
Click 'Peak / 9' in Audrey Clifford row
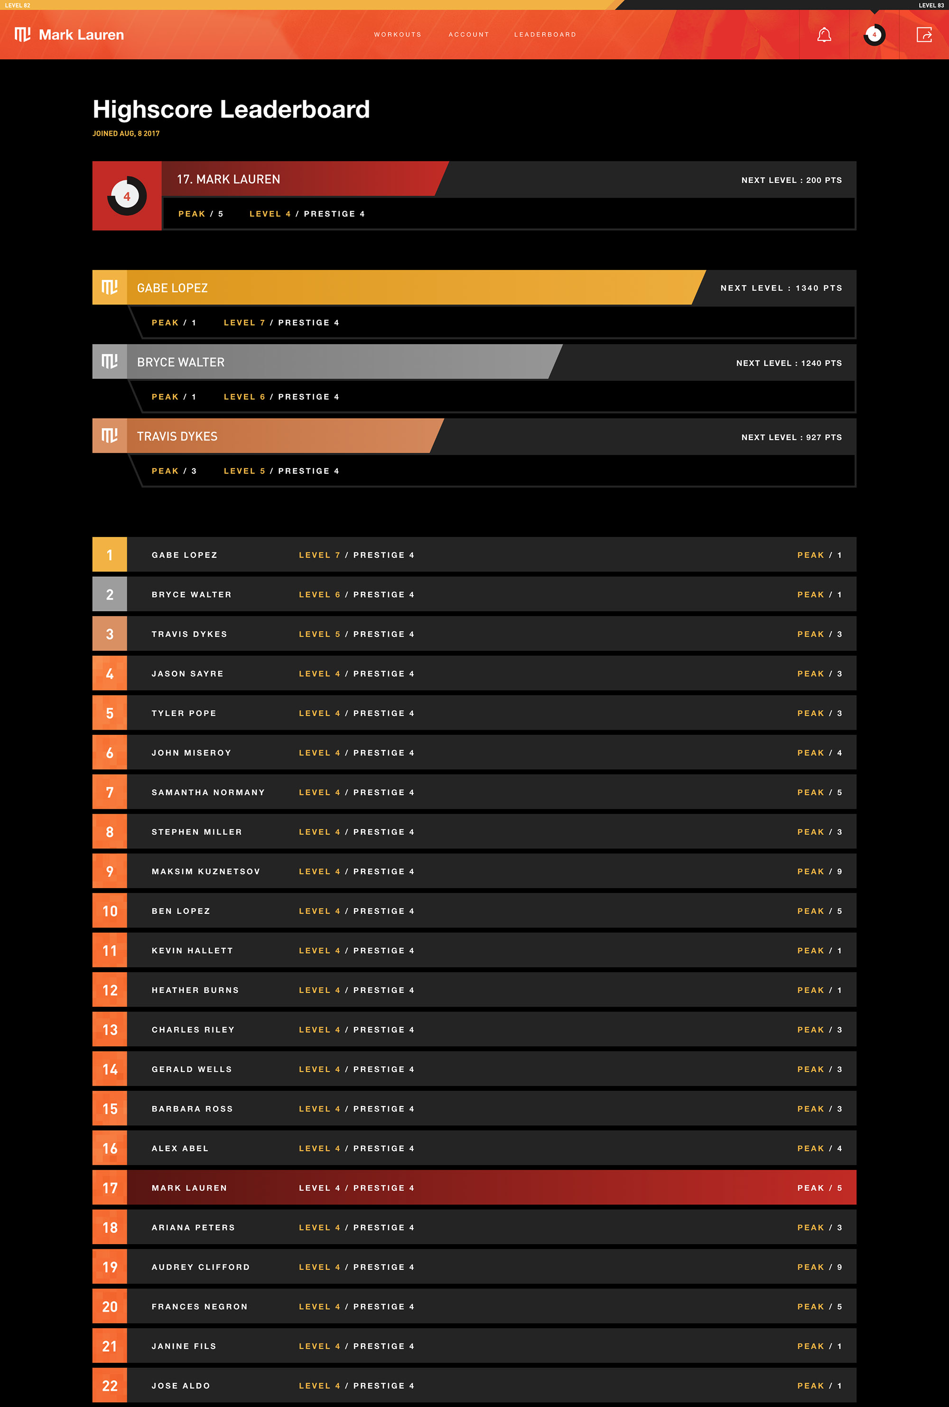[x=819, y=1266]
